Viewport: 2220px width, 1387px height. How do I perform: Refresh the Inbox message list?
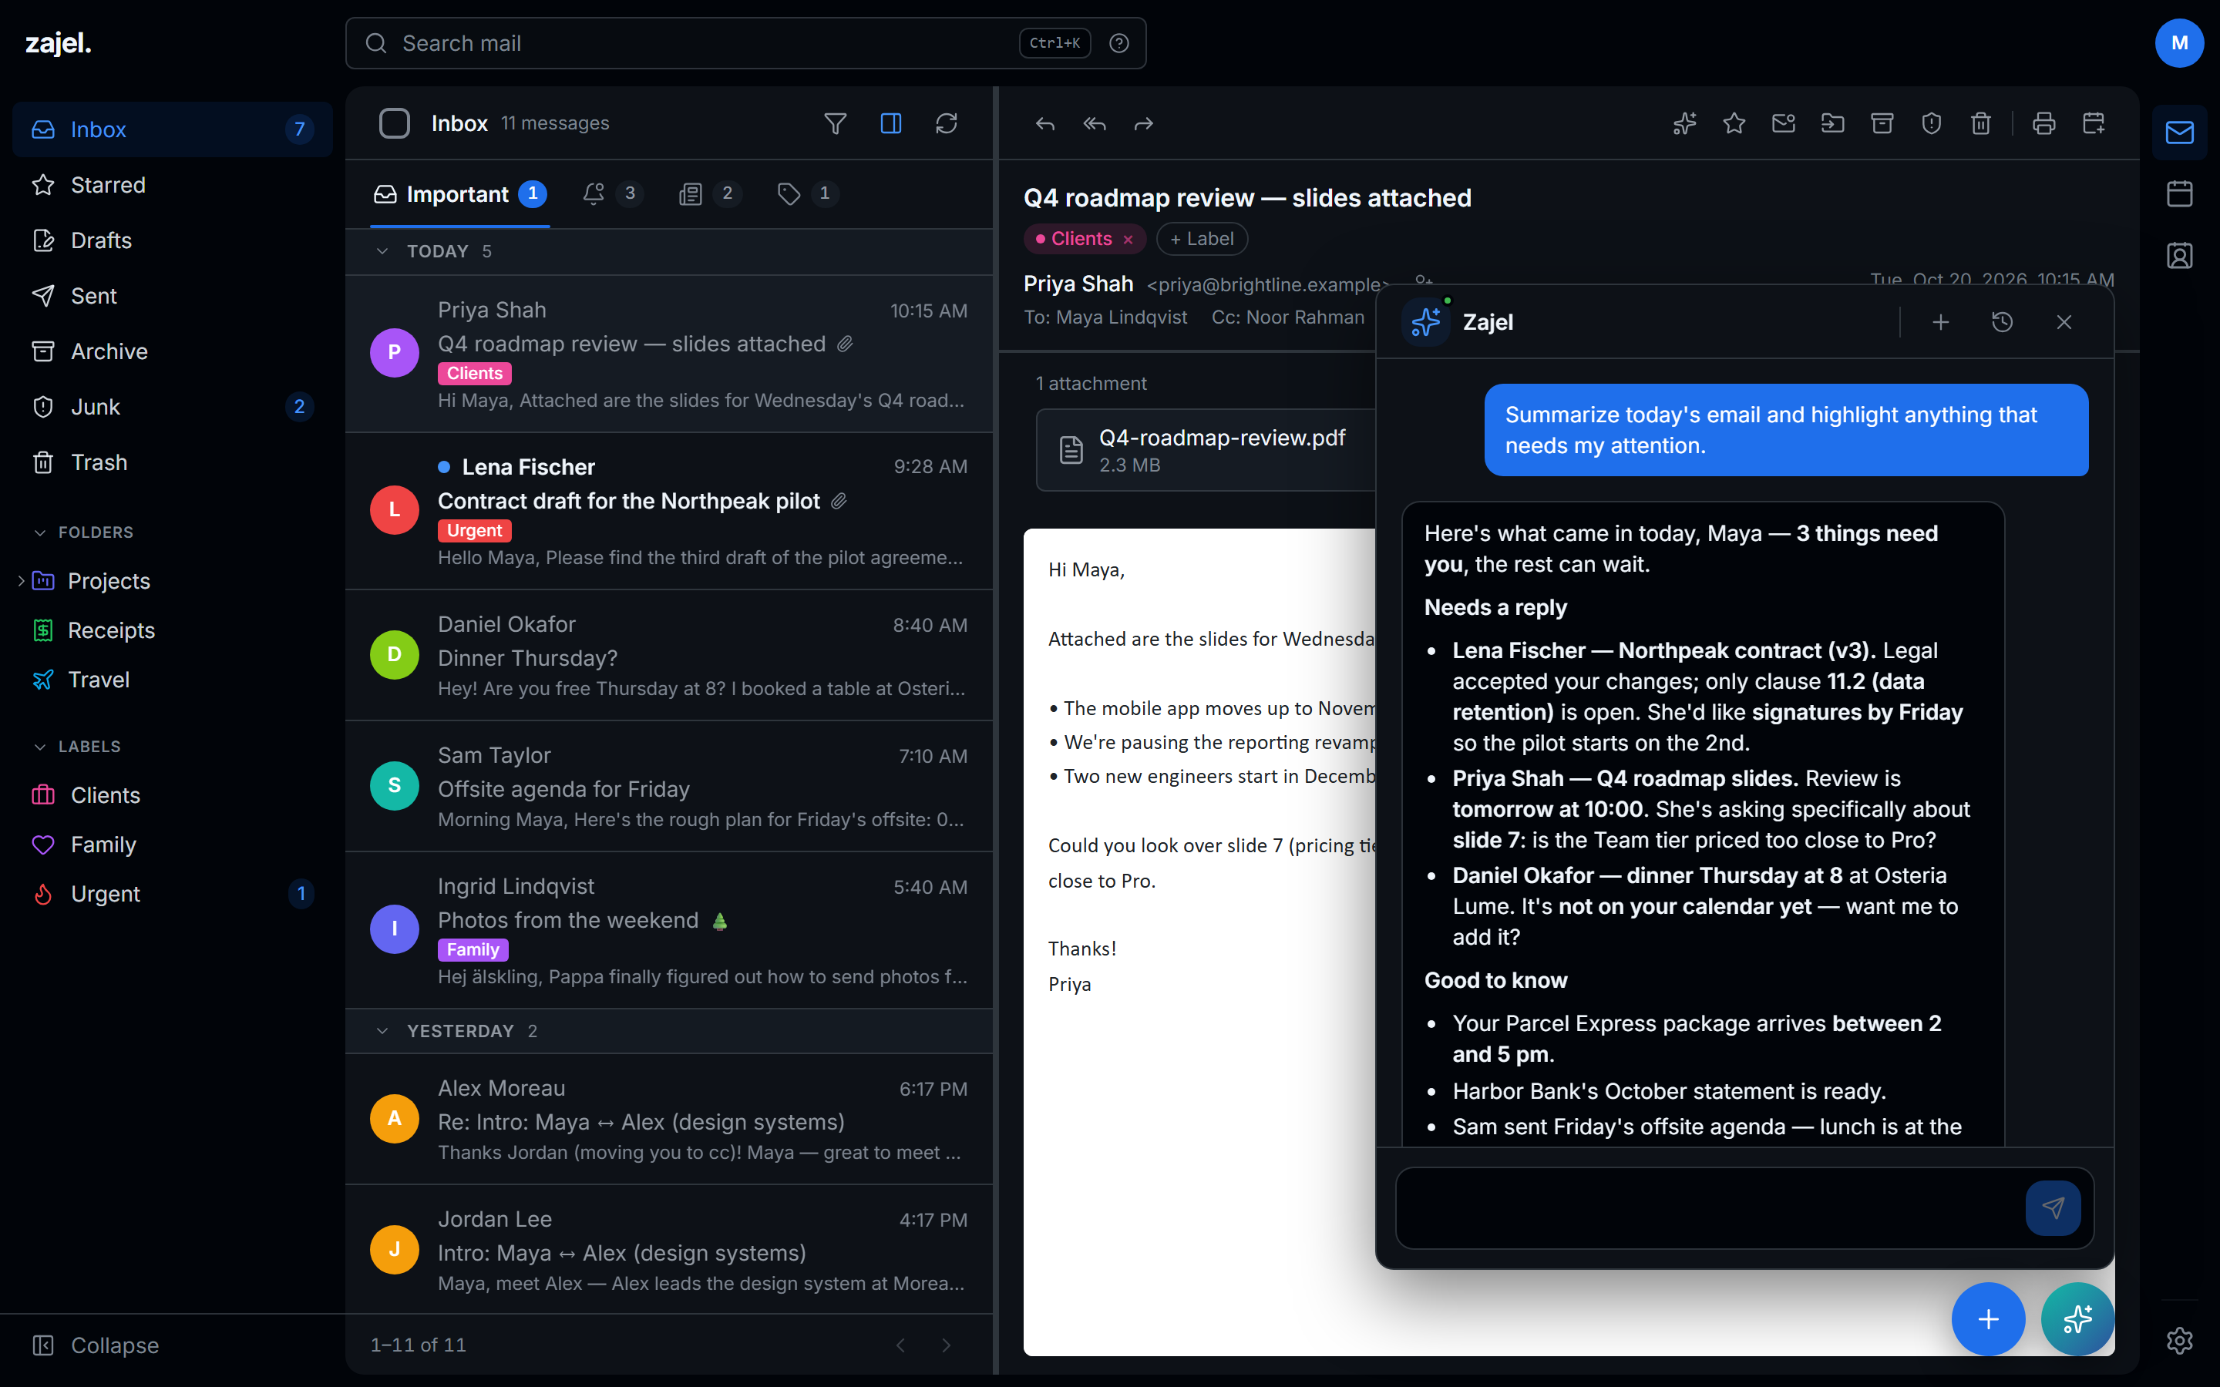(946, 123)
